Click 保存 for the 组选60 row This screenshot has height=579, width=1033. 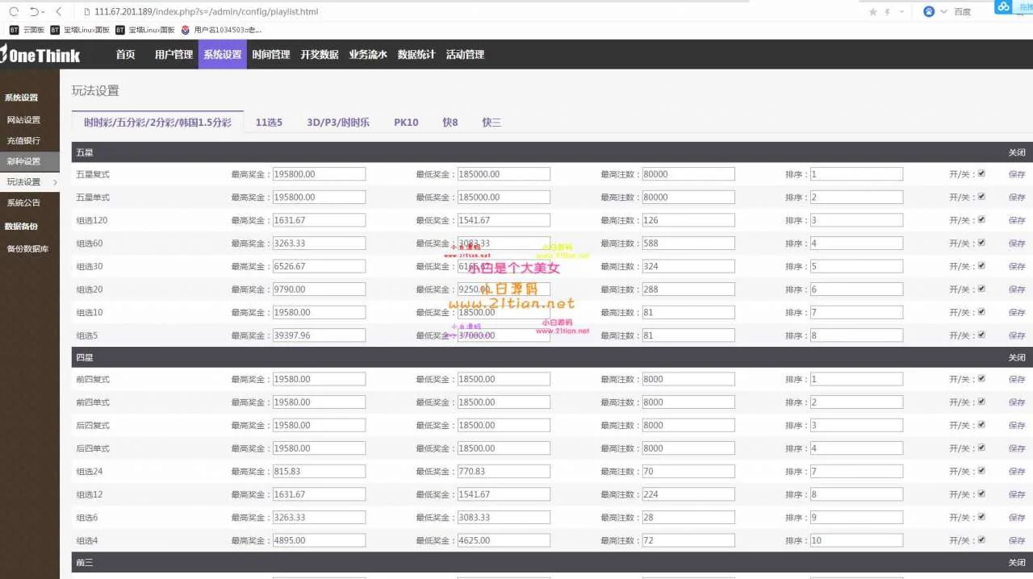click(x=1016, y=244)
